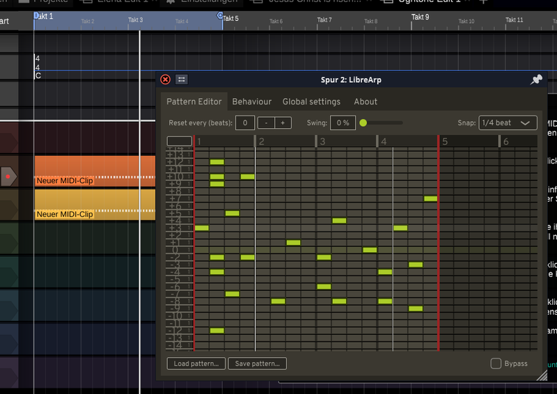Increase reset beats with plus button

(283, 123)
